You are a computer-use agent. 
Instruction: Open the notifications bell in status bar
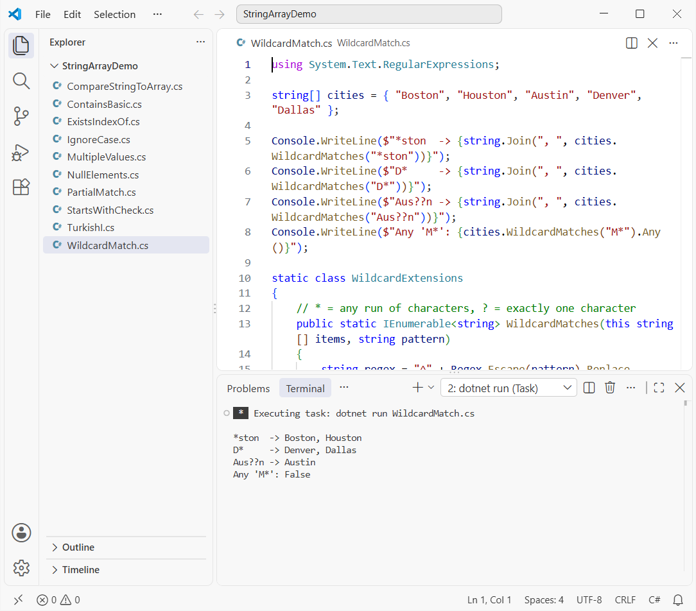(678, 600)
